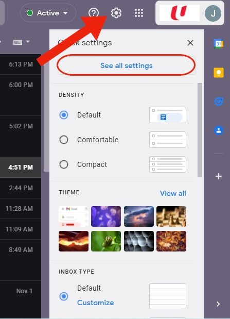The image size is (230, 319).
Task: Open Google Contacts in side panel
Action: (x=219, y=130)
